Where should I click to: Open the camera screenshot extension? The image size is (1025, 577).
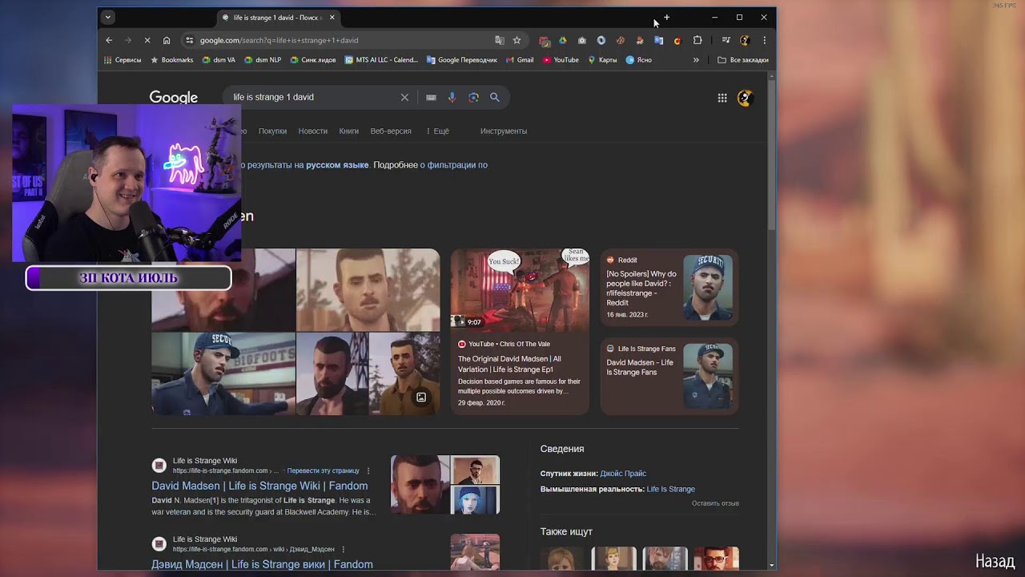pyautogui.click(x=582, y=40)
